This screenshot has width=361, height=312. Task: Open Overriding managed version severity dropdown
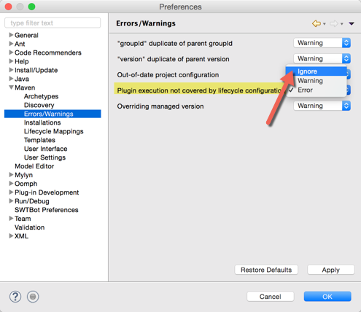coord(322,106)
